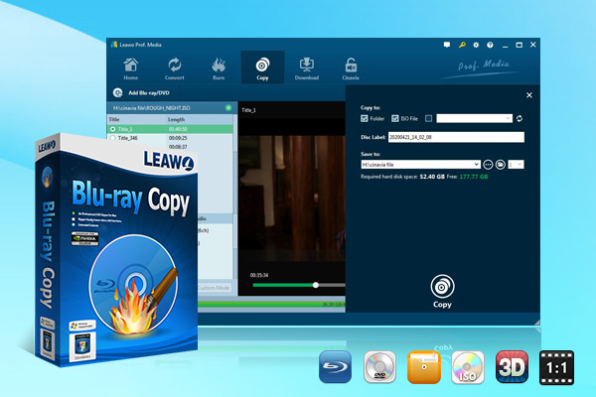Screen dimensions: 596x397
Task: Open the copy count dropdown
Action: tap(517, 165)
